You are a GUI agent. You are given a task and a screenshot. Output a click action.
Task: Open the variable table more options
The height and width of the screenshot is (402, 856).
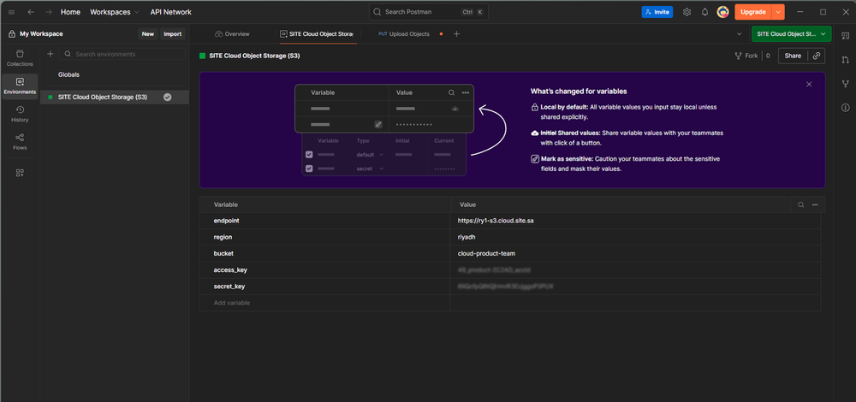(815, 204)
